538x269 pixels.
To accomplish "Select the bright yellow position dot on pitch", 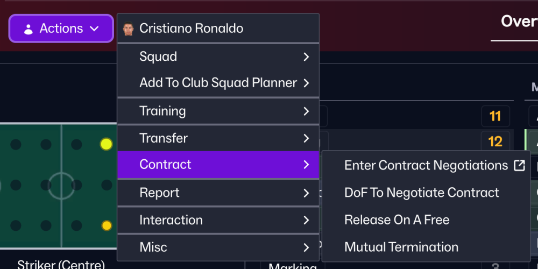I will pyautogui.click(x=107, y=144).
